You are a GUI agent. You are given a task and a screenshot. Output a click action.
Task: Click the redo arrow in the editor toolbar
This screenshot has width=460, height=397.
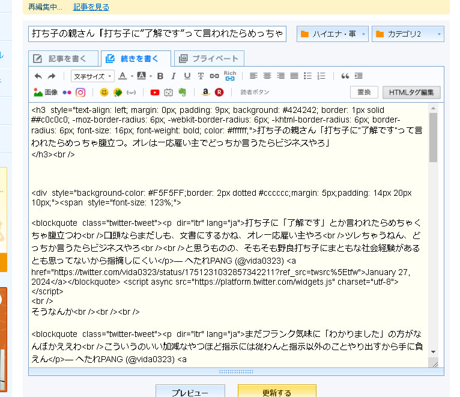point(52,76)
